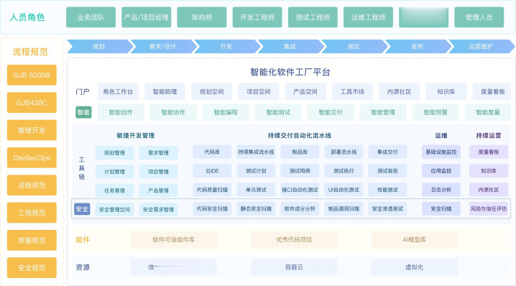Click the 虚拟化 resource box

(x=415, y=267)
